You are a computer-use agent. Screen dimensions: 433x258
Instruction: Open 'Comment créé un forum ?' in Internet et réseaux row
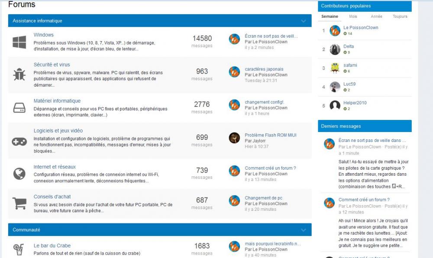tap(270, 168)
